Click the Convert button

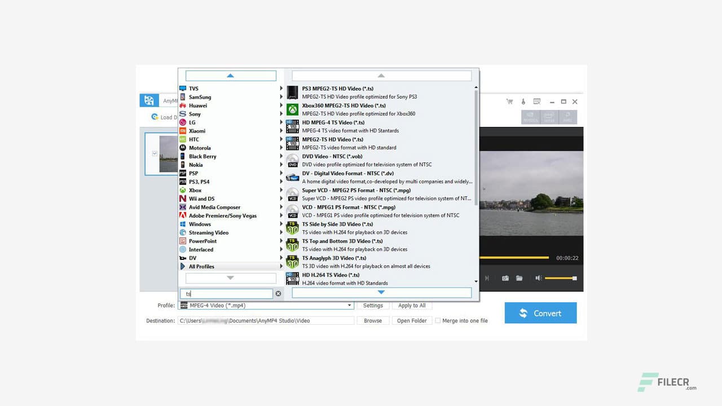[x=540, y=313]
